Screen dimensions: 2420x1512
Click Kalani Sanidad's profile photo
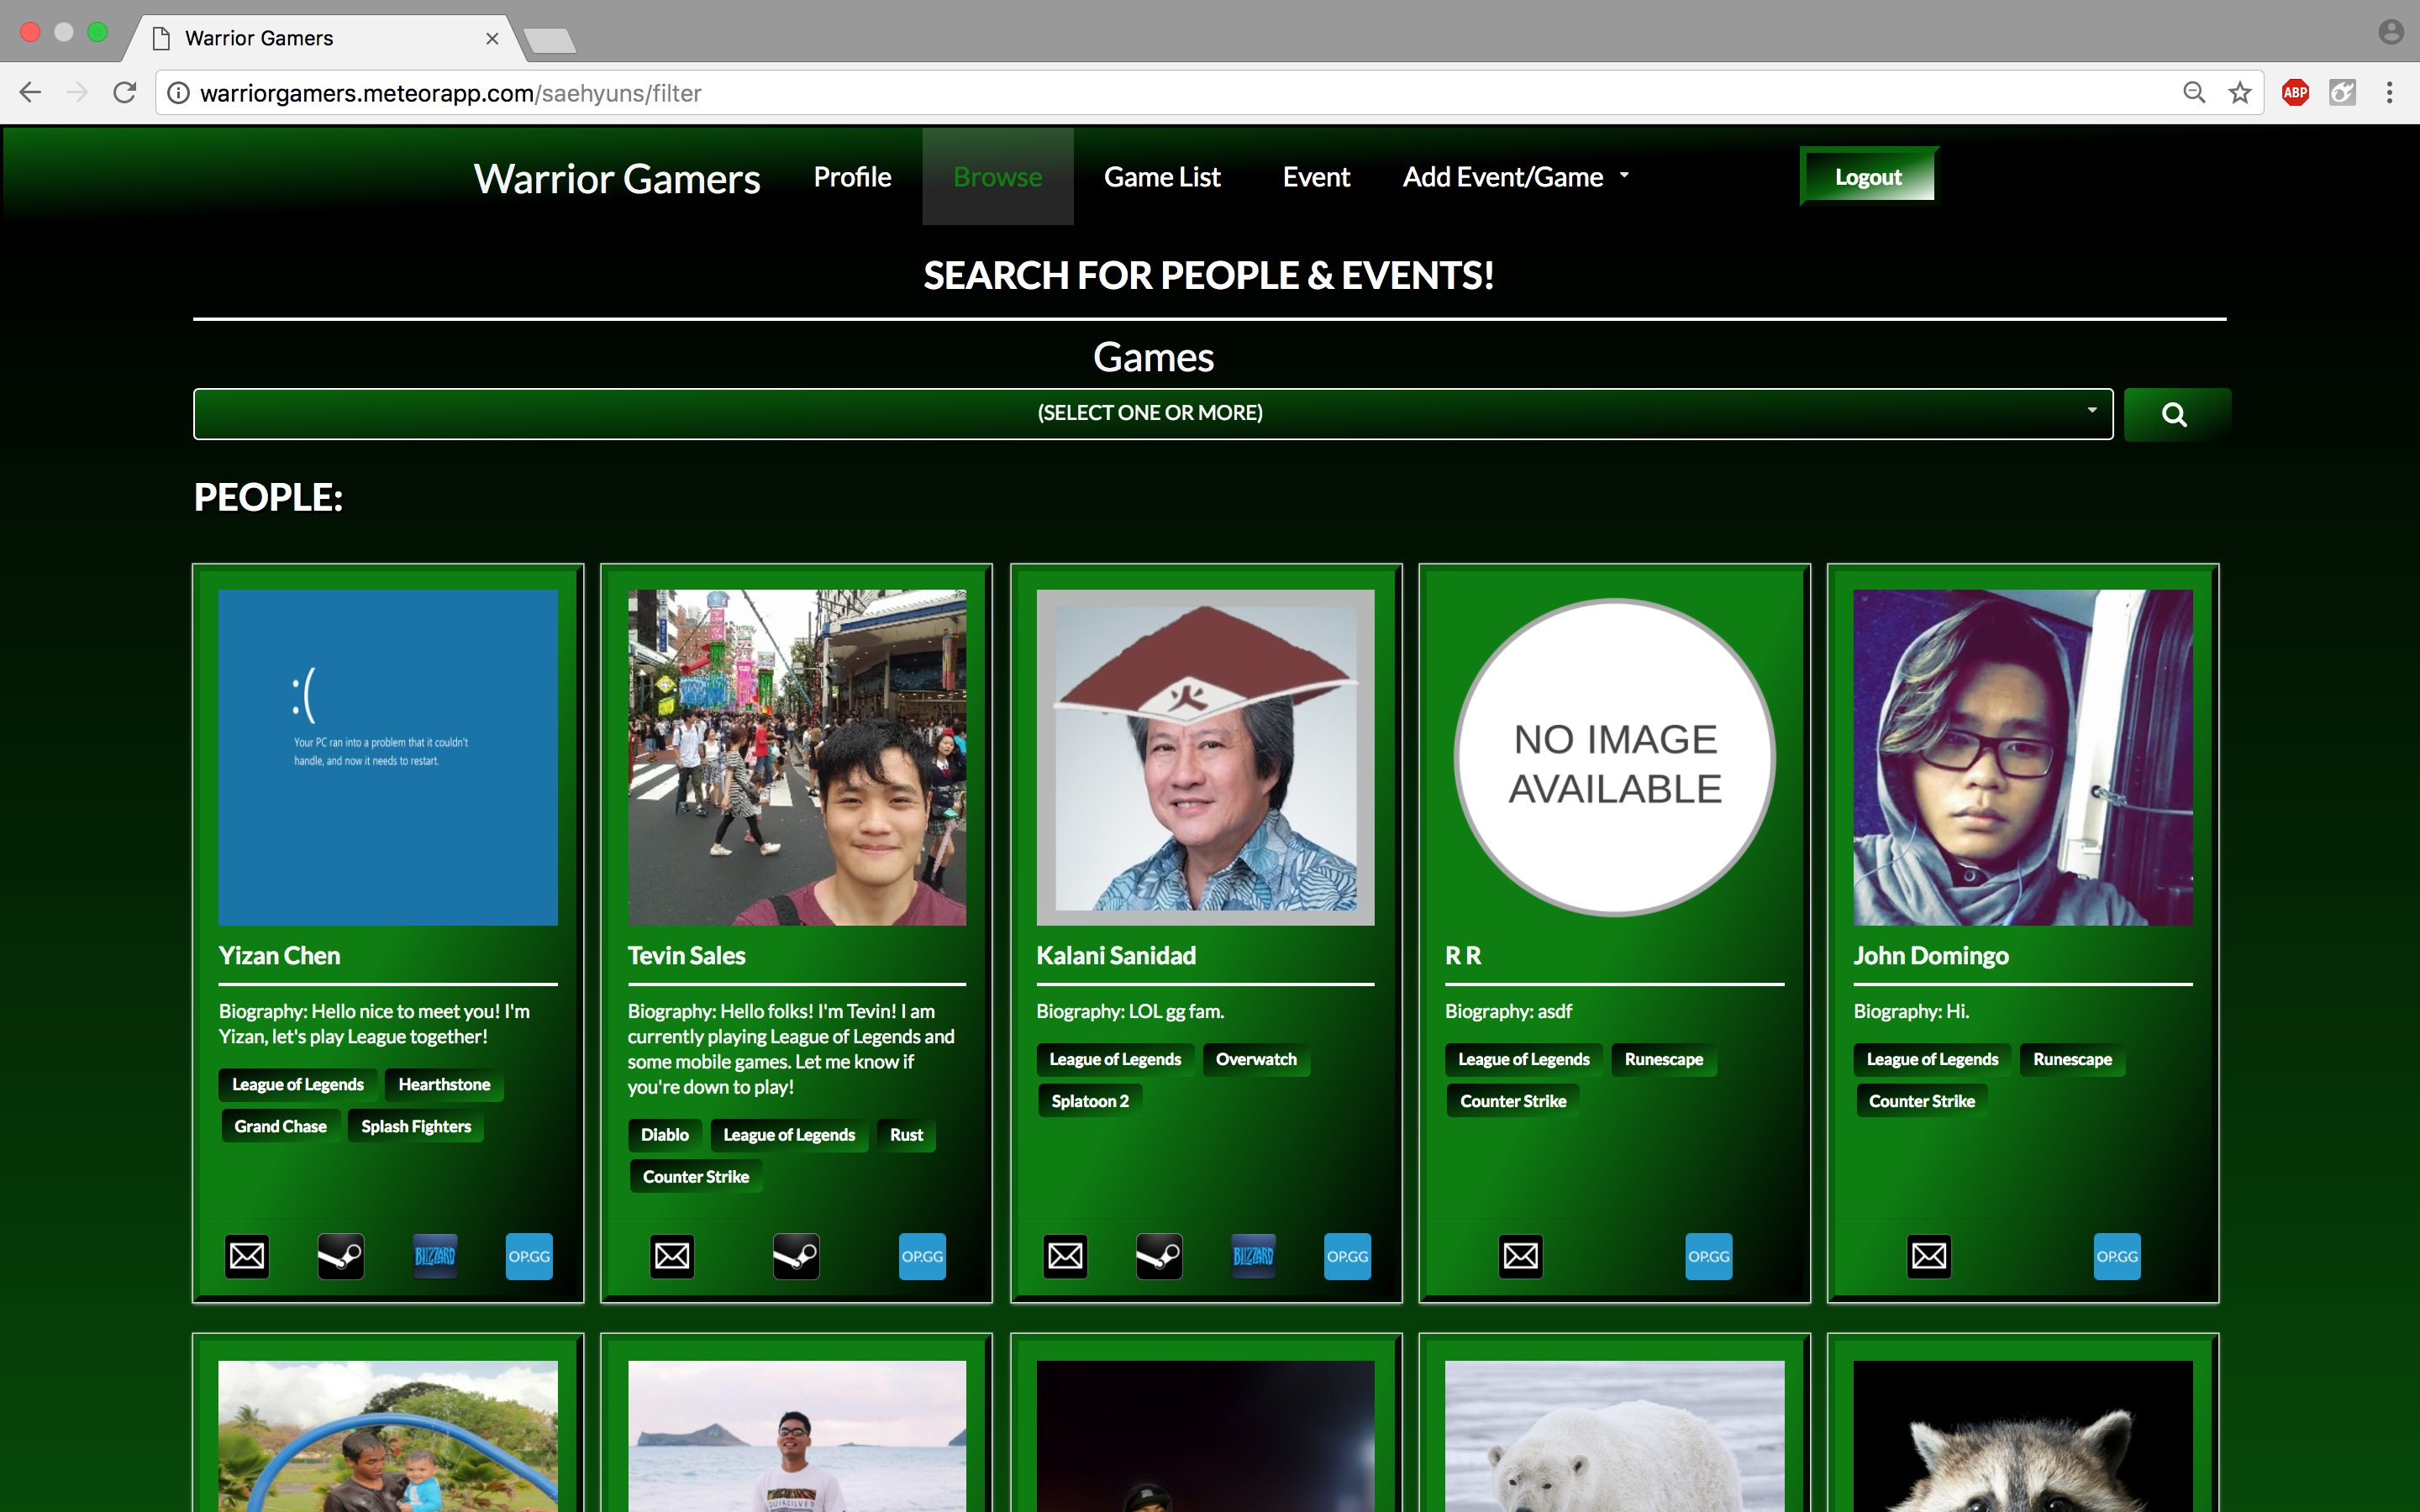click(1205, 757)
